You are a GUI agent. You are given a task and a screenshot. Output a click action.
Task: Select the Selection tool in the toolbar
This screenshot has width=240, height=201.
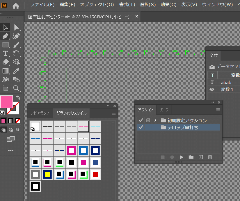click(5, 28)
